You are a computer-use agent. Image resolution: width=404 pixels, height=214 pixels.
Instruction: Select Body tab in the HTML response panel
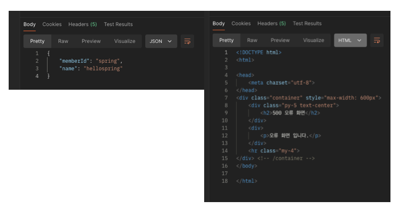pyautogui.click(x=218, y=23)
